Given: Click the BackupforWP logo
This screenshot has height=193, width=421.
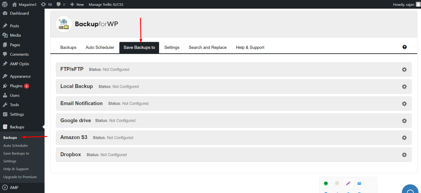Looking at the screenshot, I should (x=87, y=24).
